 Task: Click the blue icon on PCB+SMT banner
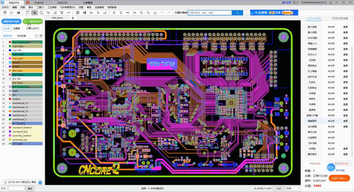(x=40, y=182)
